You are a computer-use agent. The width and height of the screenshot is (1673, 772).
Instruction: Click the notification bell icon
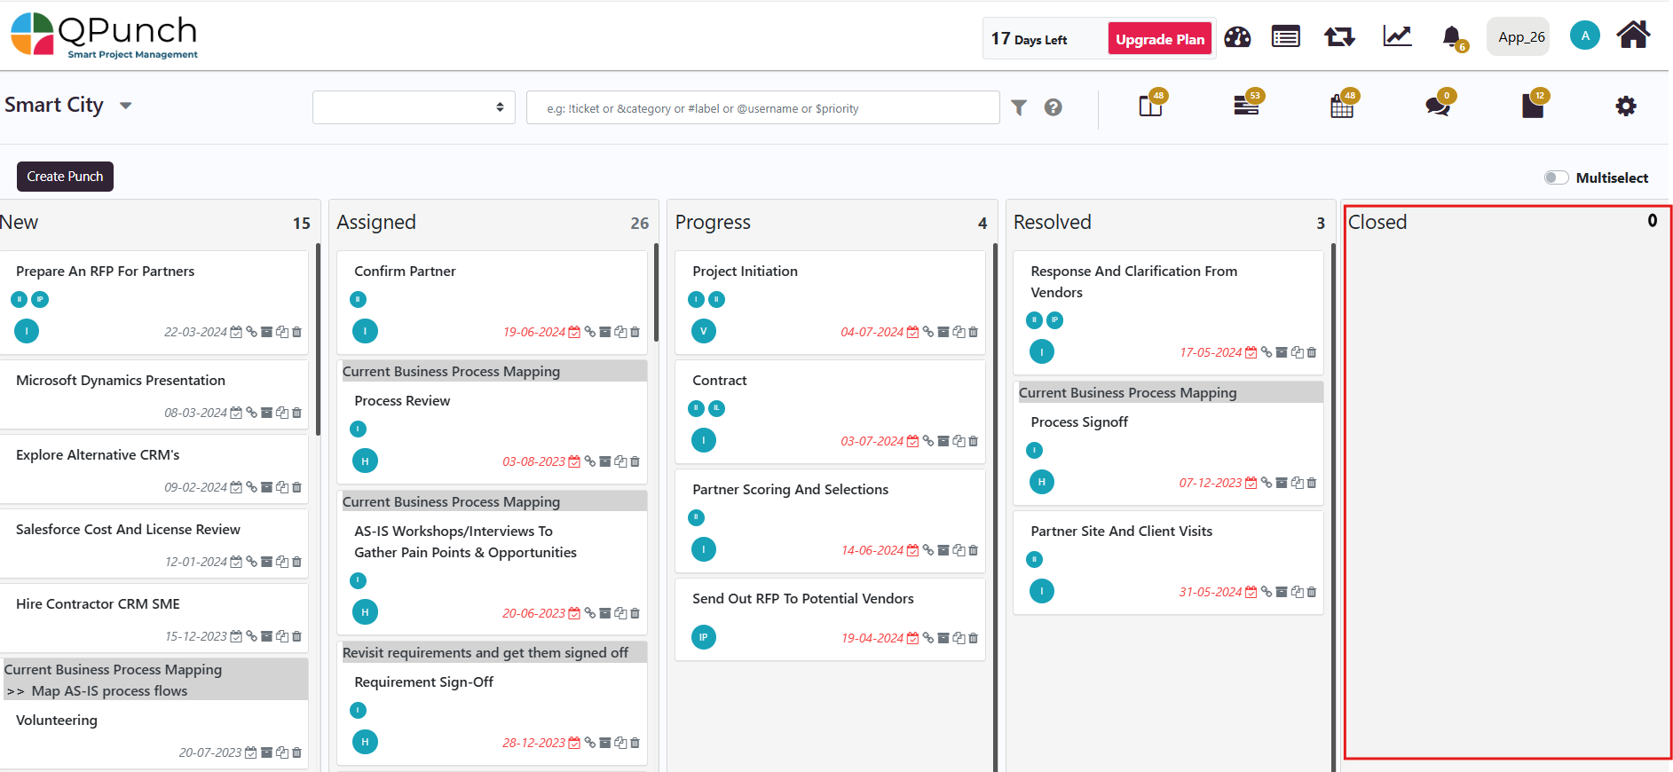1452,37
